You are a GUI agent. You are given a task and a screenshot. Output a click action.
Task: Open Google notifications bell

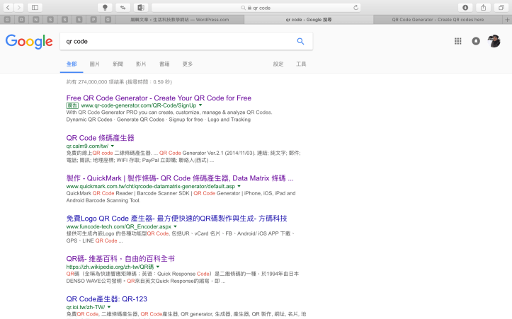476,41
